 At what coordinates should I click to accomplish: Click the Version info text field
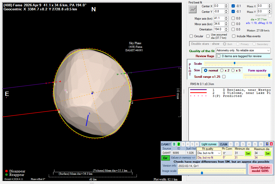point(211,166)
